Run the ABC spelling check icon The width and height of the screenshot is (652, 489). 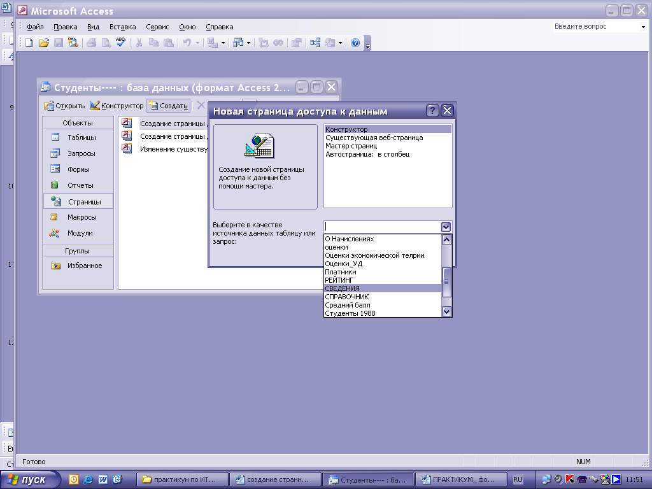tap(120, 43)
